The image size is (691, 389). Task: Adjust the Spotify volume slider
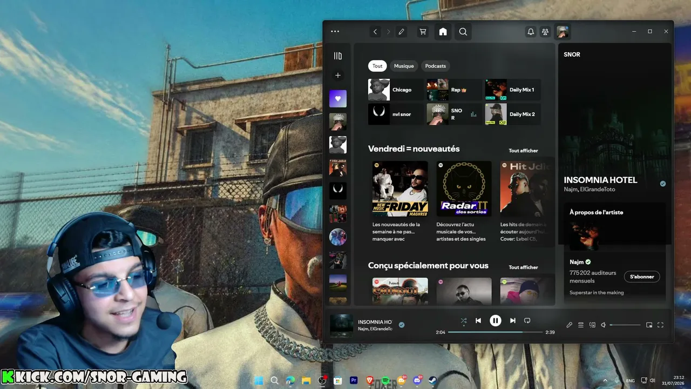coord(625,325)
